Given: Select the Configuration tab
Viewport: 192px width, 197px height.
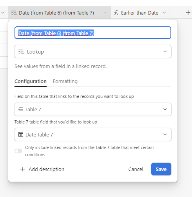Looking at the screenshot, I should point(31,81).
